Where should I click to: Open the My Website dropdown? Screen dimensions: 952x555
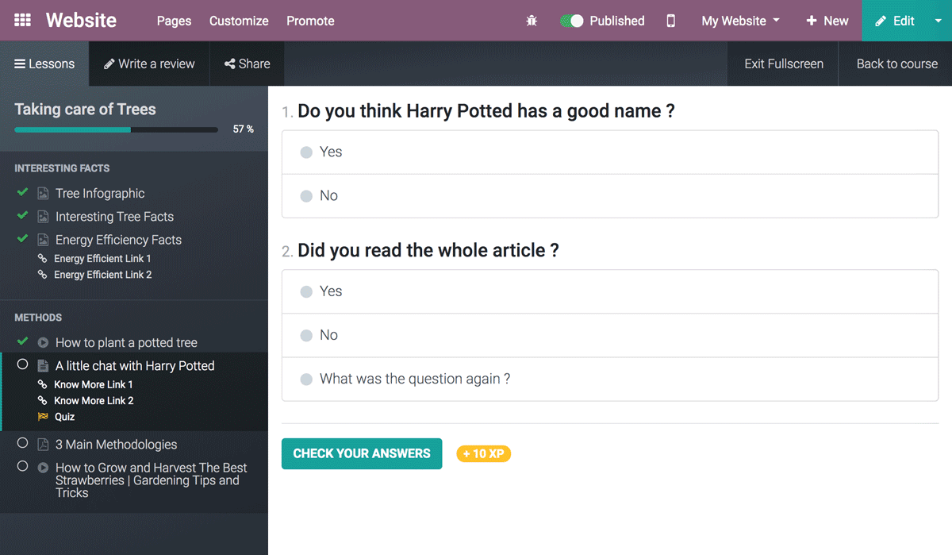(x=739, y=21)
